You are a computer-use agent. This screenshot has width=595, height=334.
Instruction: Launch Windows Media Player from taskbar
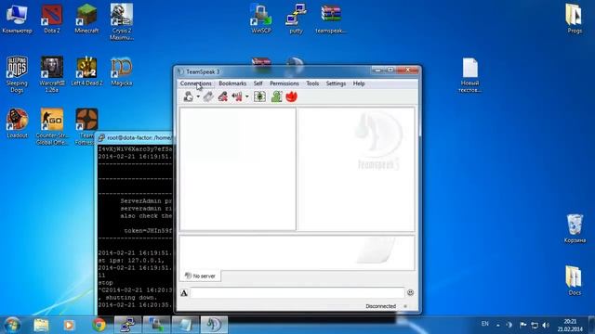(69, 325)
